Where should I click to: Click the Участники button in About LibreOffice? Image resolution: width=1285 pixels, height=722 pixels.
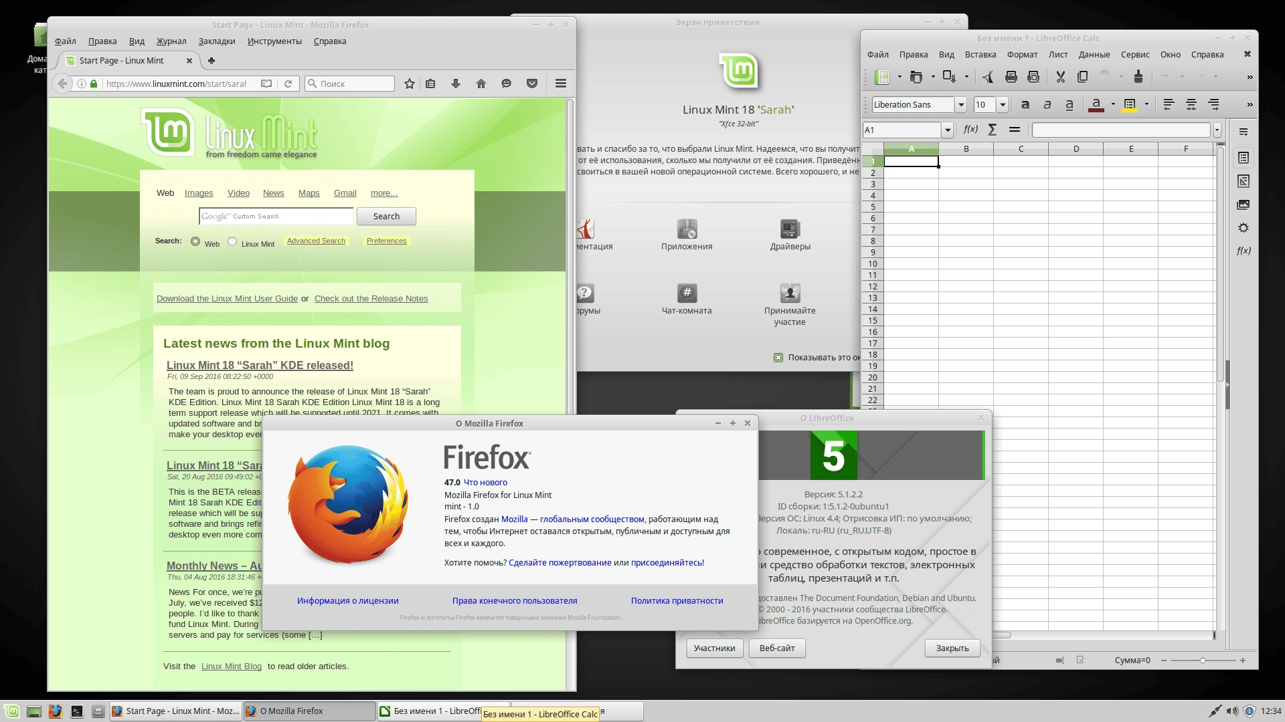714,648
